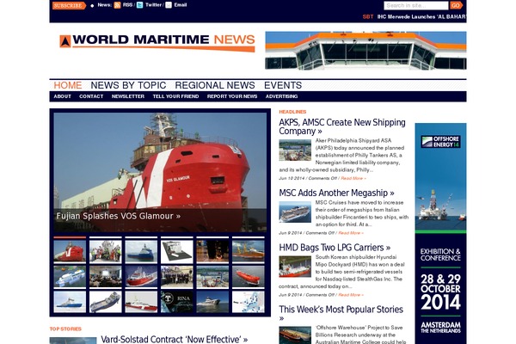Click the Offshore Warehouse article thumbnail

(295, 335)
